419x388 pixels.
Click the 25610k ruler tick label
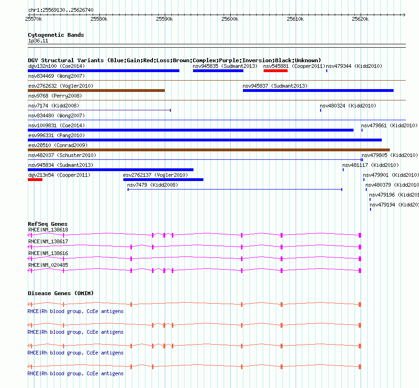(295, 19)
